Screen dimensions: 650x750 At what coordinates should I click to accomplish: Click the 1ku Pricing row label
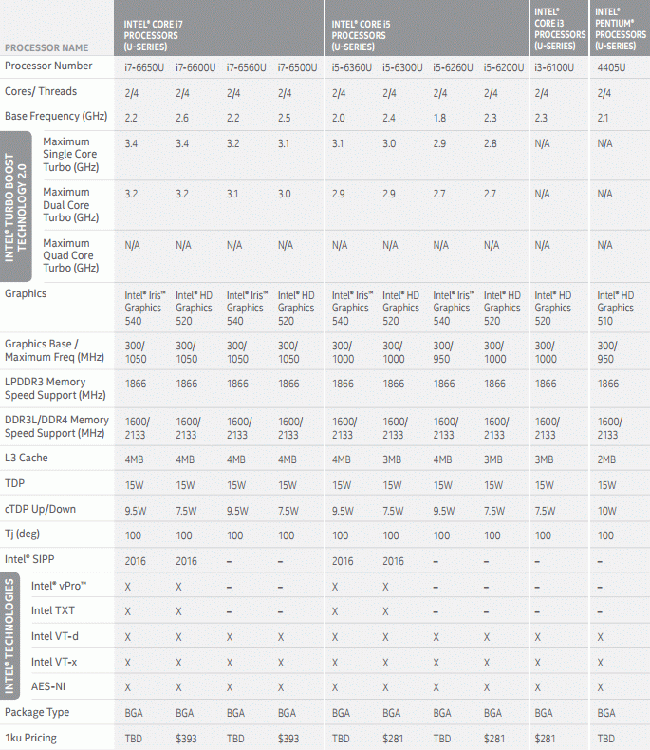click(30, 738)
